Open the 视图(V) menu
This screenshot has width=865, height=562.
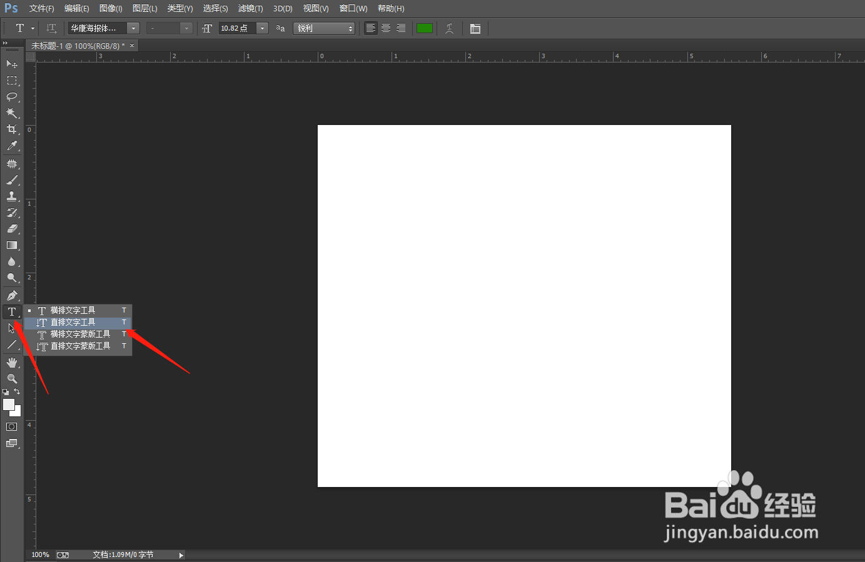click(316, 9)
